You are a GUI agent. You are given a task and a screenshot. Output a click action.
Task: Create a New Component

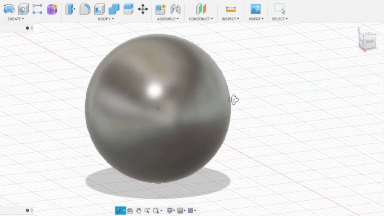pos(161,9)
